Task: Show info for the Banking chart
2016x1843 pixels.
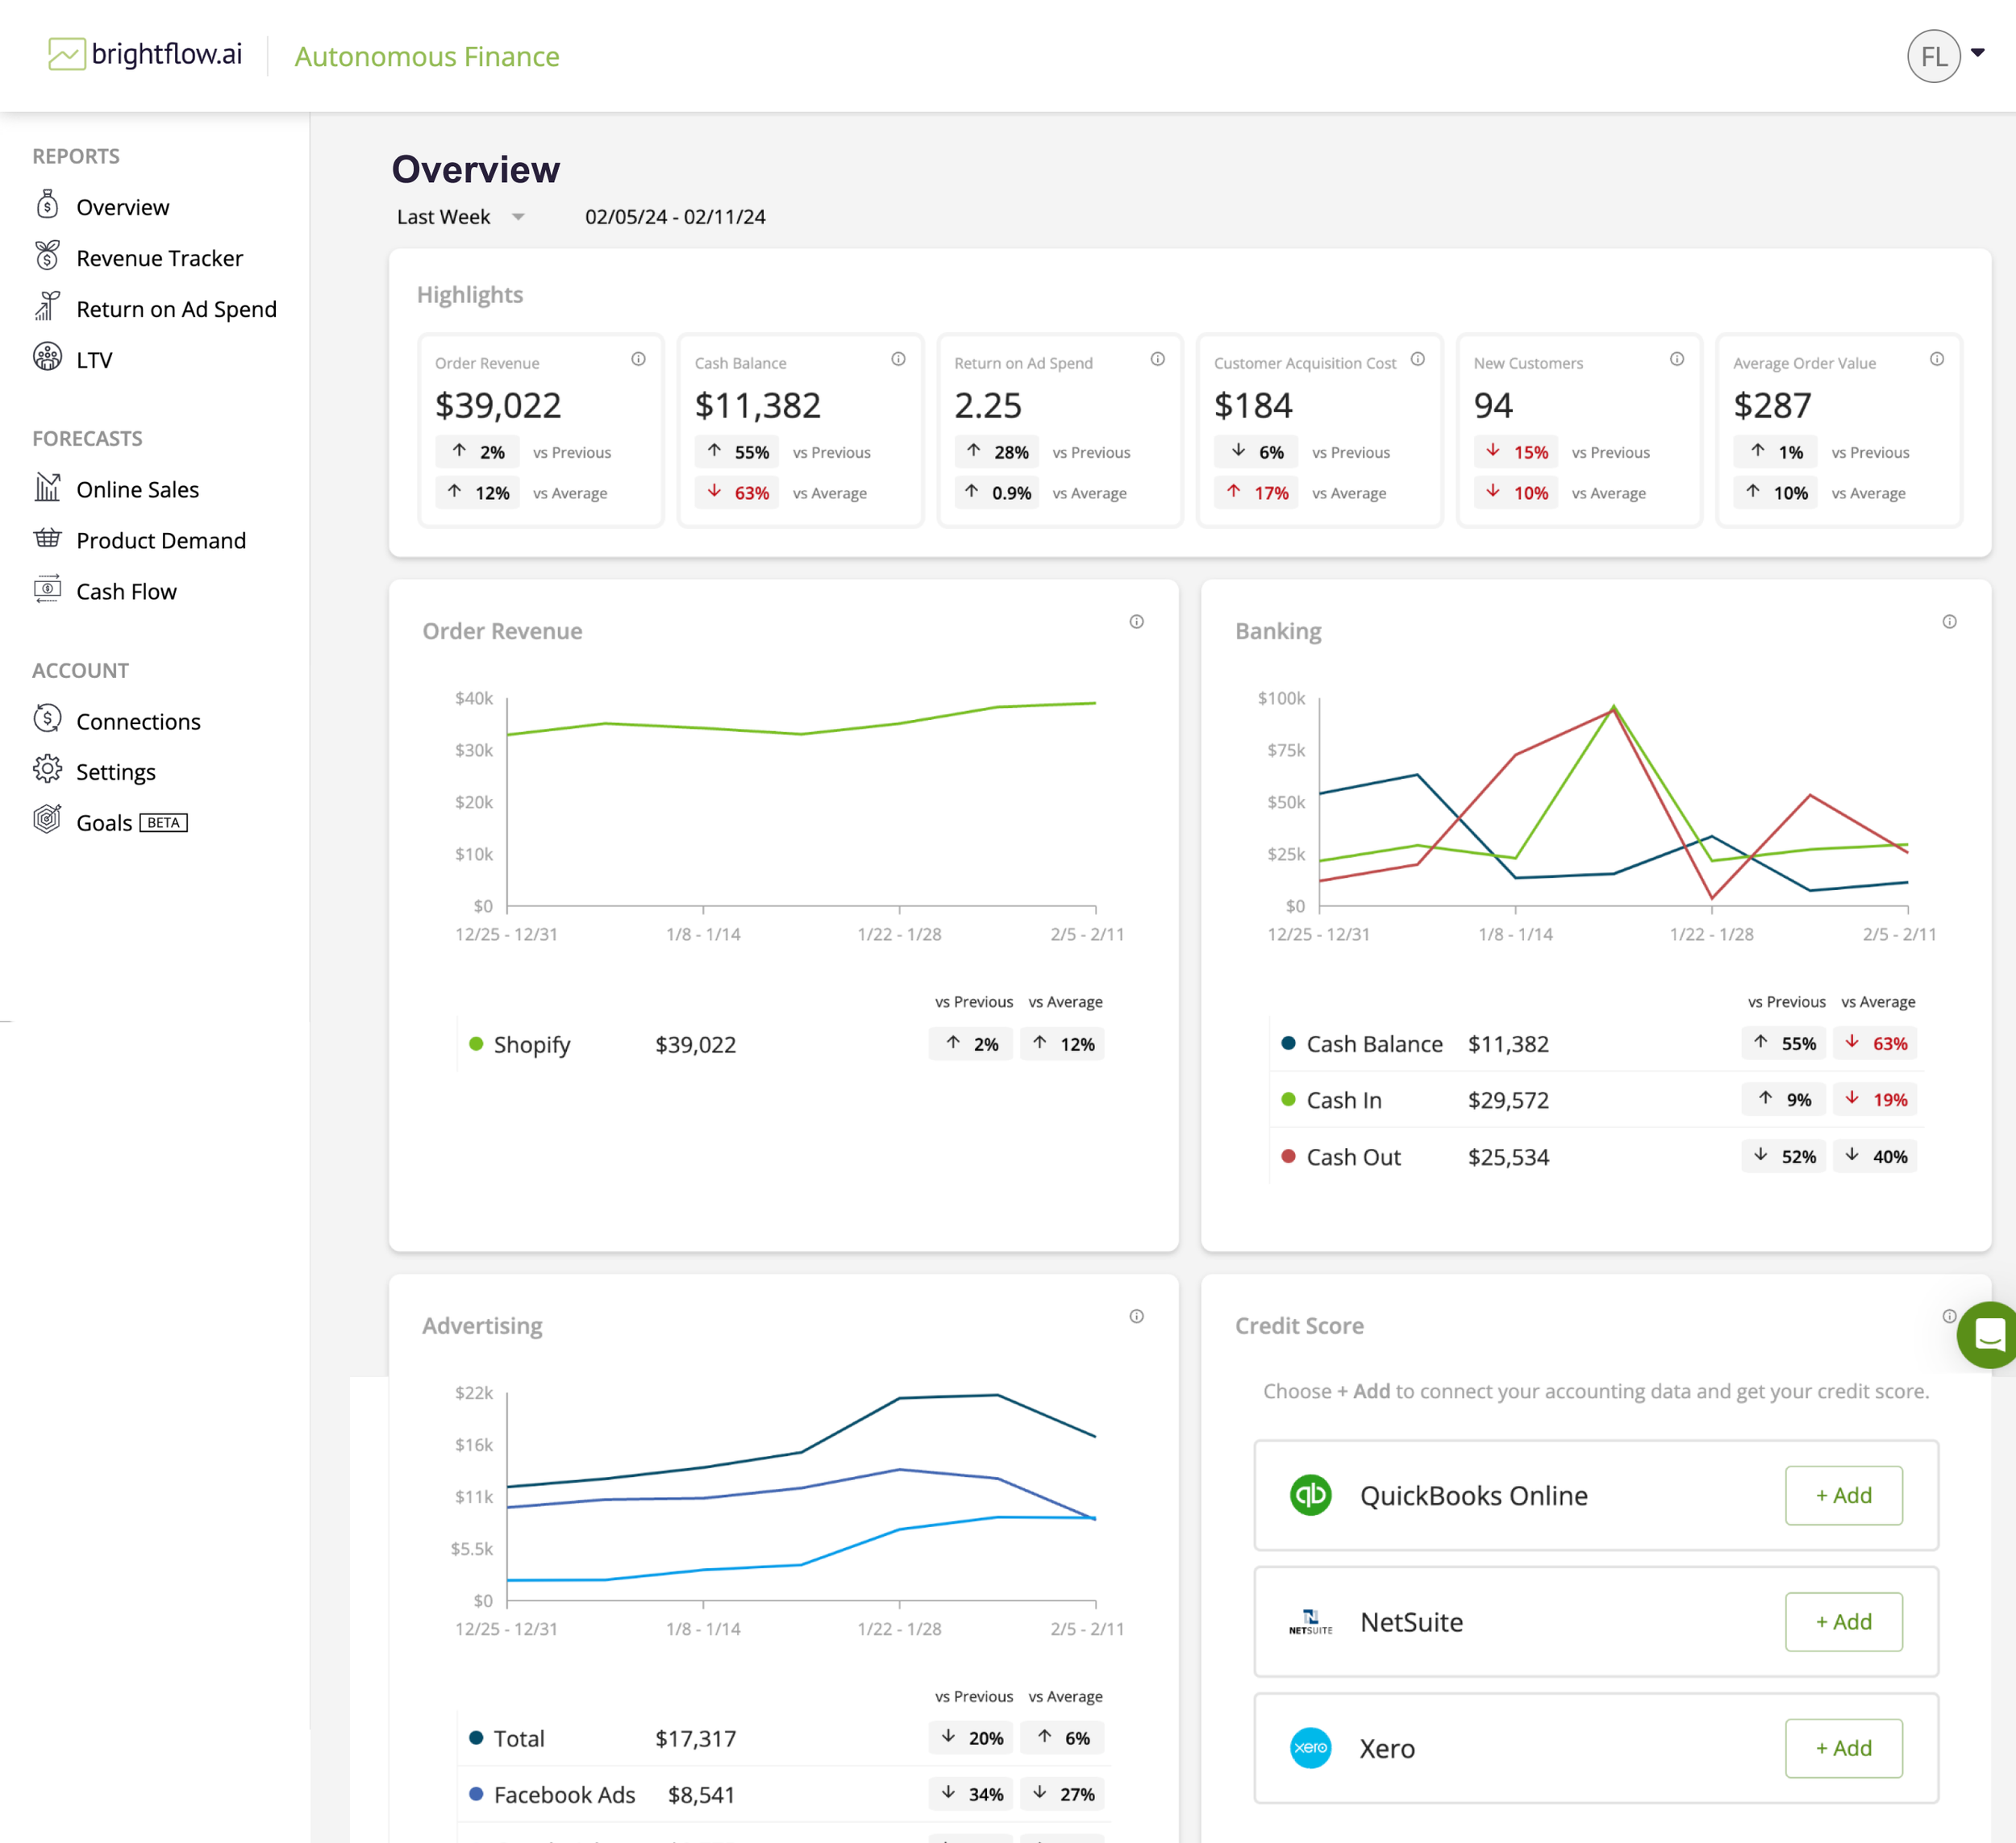Action: (x=1949, y=622)
